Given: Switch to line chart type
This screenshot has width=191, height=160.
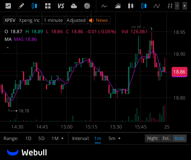Looking at the screenshot, I should point(104,6).
